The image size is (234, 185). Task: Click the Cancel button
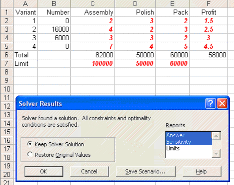coord(89,171)
